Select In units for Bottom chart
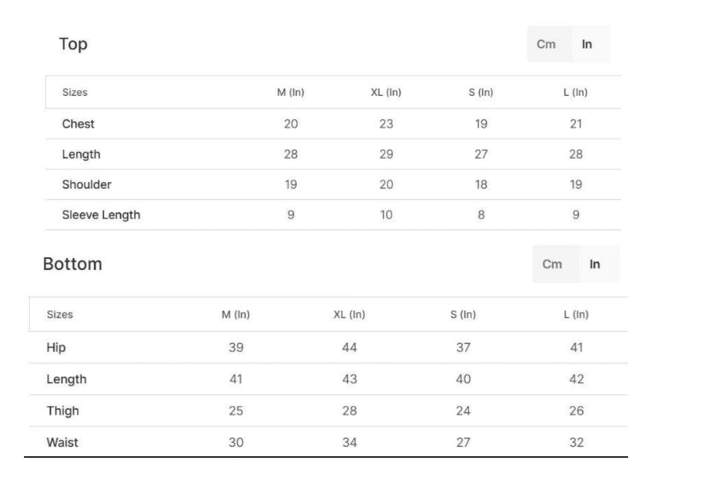This screenshot has height=477, width=715. (595, 264)
